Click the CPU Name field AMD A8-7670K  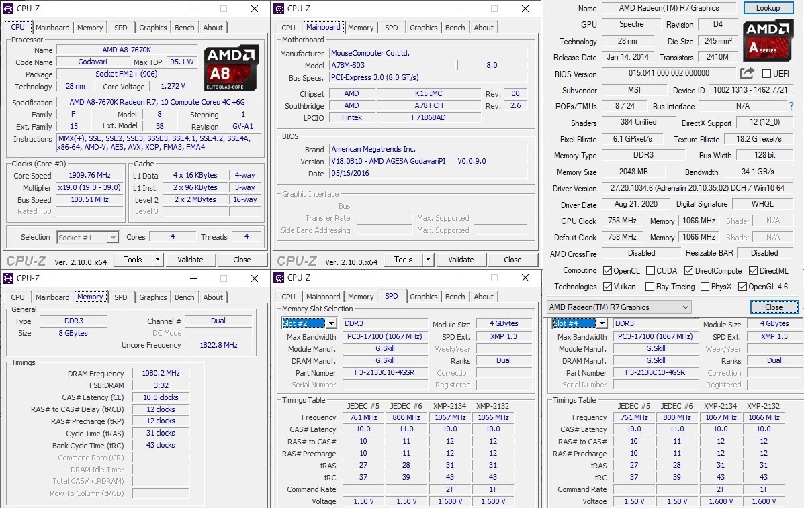(127, 50)
